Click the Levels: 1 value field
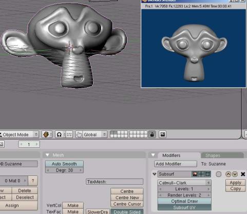Viewport: 247px width, 214px height. [184, 189]
